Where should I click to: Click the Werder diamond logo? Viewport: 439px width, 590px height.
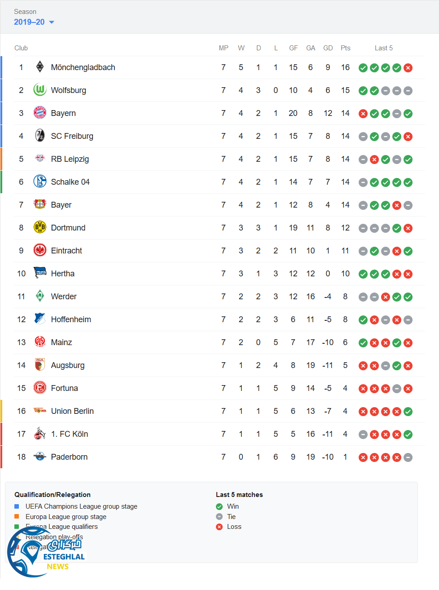click(40, 296)
